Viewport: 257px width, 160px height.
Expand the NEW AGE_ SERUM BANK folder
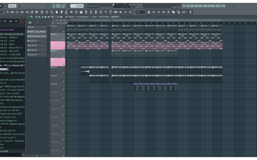pos(10,54)
